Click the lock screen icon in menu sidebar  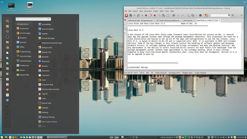click(7, 114)
